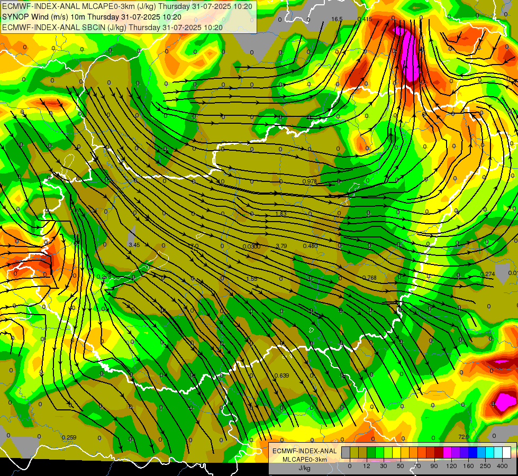Click the station value 0.274
The height and width of the screenshot is (476, 518).
click(488, 274)
